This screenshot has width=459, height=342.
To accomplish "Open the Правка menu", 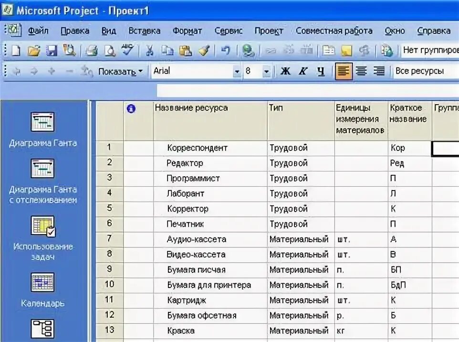I will point(75,31).
